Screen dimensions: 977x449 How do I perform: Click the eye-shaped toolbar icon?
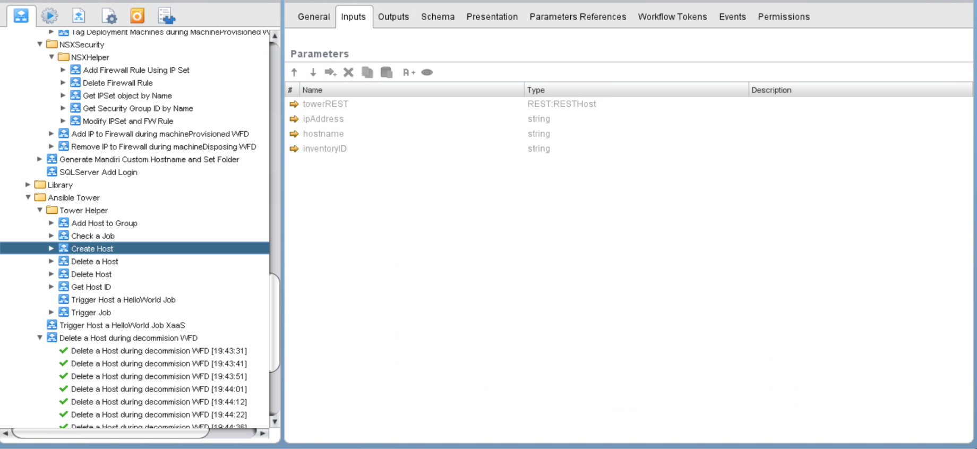427,72
